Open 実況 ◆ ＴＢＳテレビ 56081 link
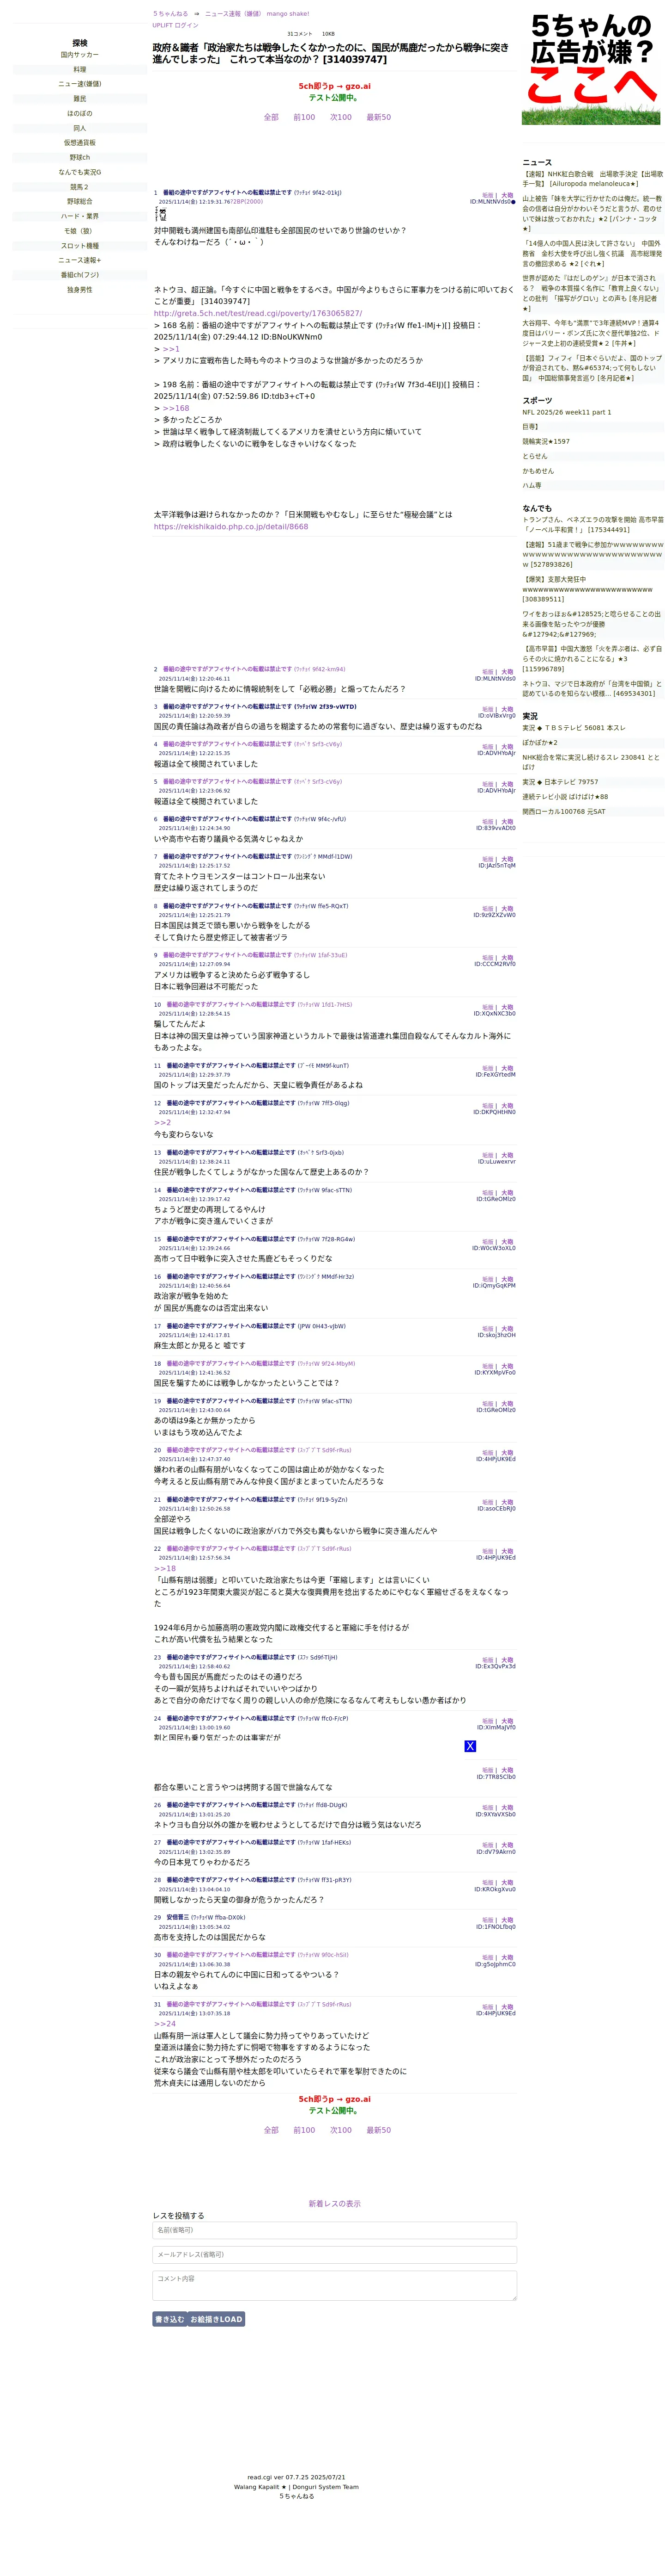The height and width of the screenshot is (2576, 665). [x=574, y=728]
